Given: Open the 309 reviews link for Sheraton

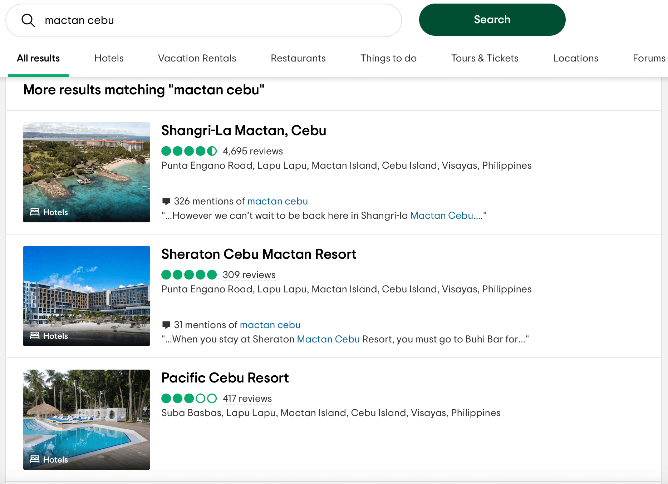Looking at the screenshot, I should point(249,275).
